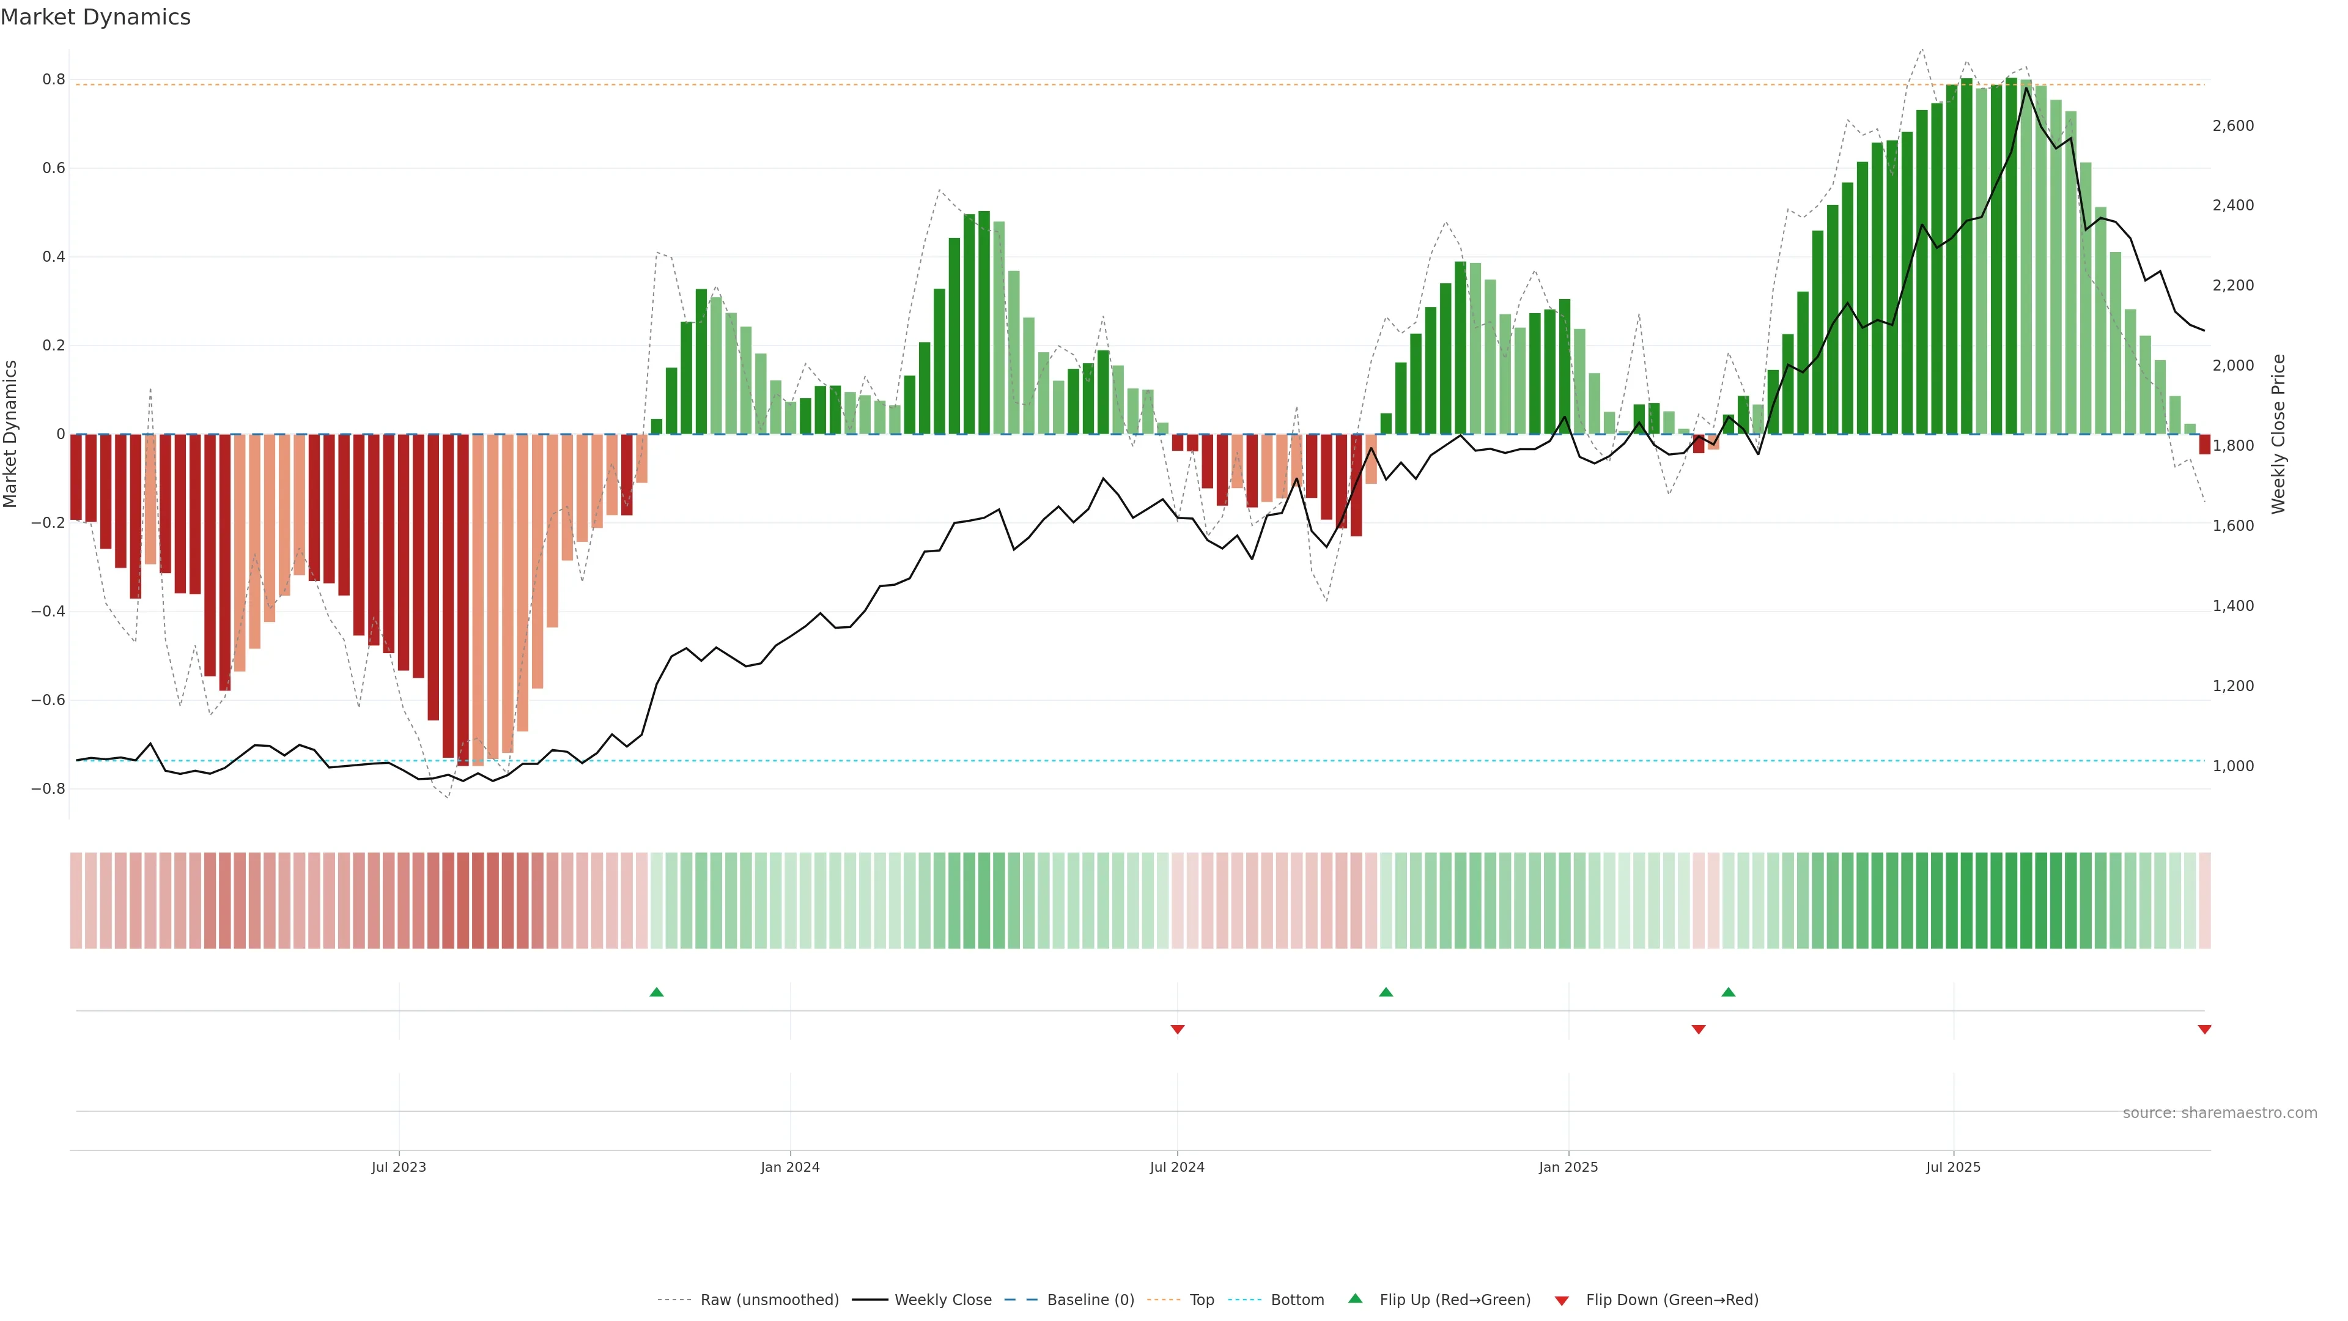Click the Jan 2024 x-axis label
The image size is (2348, 1321).
pos(790,1167)
